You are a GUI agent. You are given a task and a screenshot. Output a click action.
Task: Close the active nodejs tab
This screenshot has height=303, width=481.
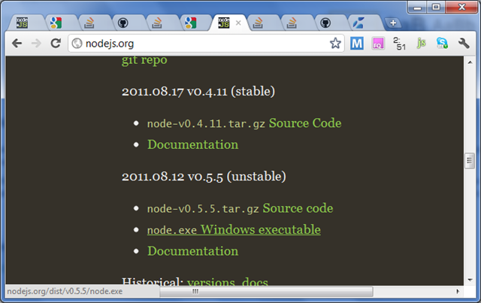238,23
